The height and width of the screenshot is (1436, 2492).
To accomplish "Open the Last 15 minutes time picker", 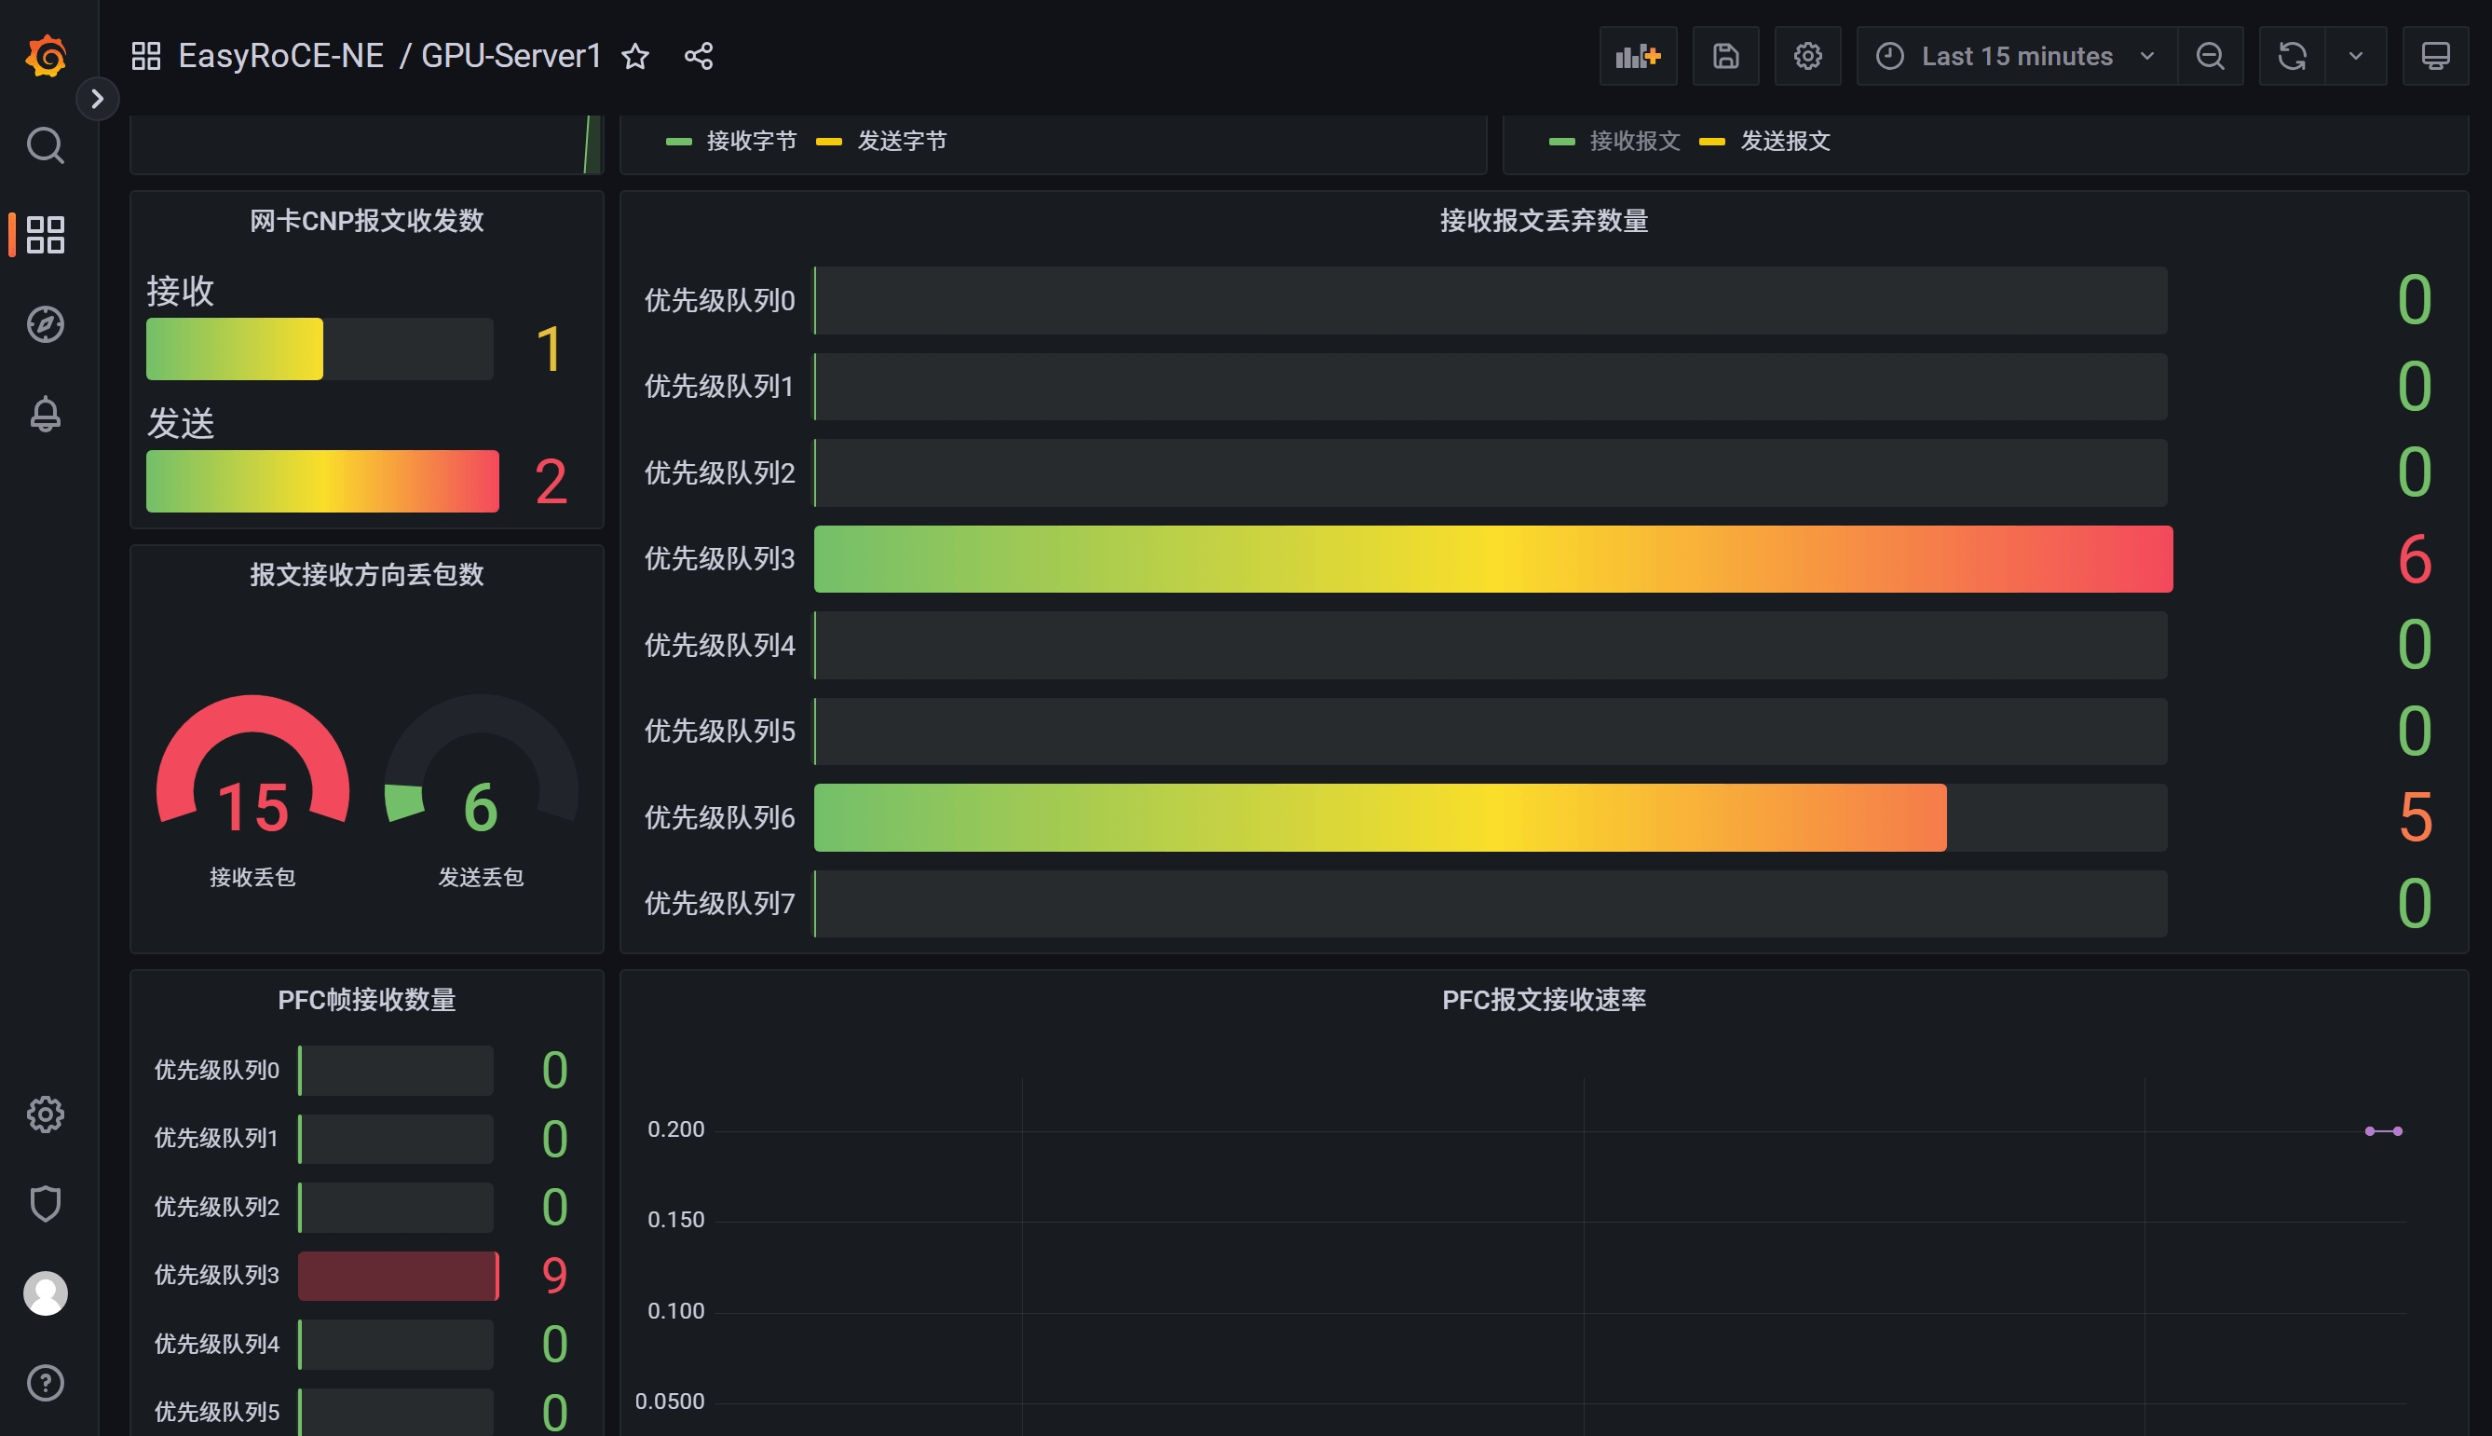I will (x=2016, y=56).
